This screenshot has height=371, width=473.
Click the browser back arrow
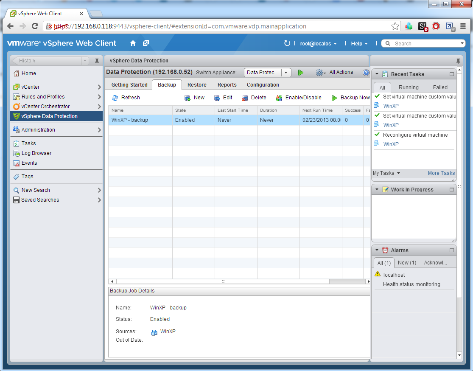[x=10, y=26]
